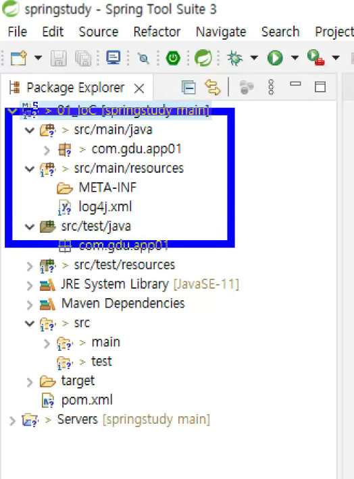Click the New wizard toolbar icon
Screen dimensions: 354x479
pyautogui.click(x=18, y=58)
